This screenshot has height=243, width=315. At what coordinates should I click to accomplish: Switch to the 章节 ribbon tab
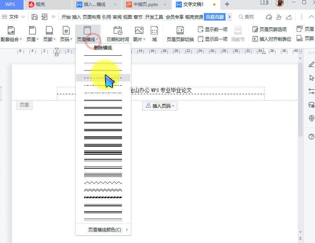(x=138, y=17)
